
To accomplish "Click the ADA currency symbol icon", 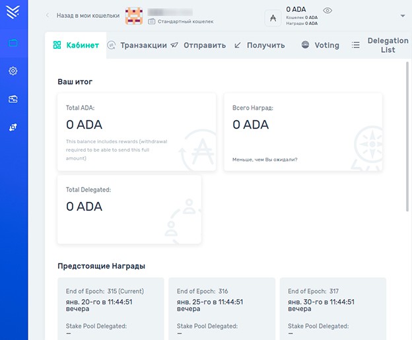I will click(x=273, y=18).
